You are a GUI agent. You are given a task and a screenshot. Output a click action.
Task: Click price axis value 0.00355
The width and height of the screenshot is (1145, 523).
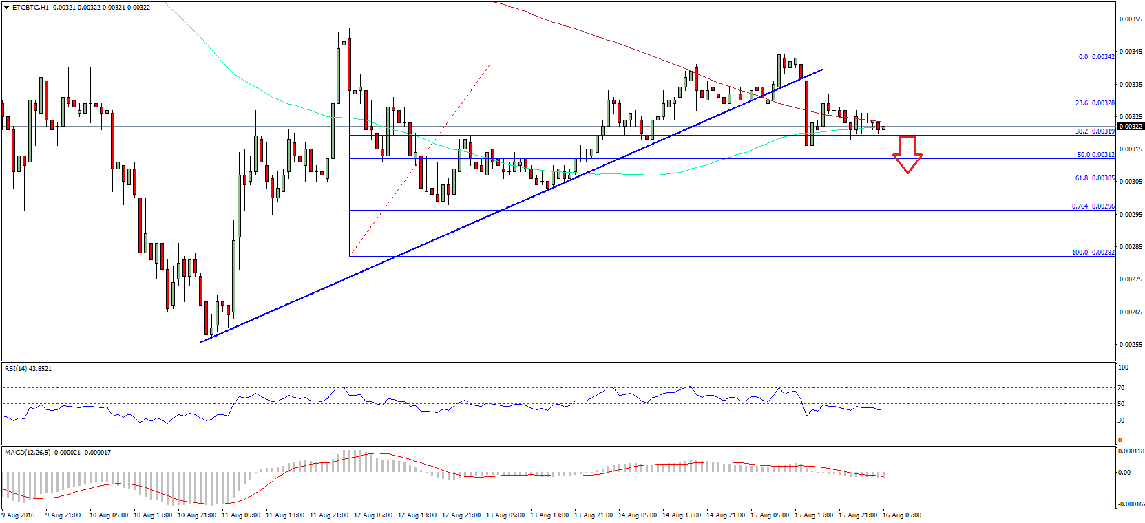(1131, 19)
